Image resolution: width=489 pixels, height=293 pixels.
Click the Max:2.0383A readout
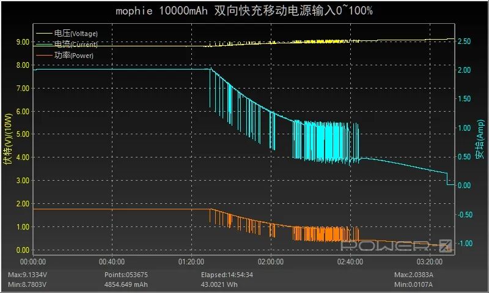click(x=414, y=275)
